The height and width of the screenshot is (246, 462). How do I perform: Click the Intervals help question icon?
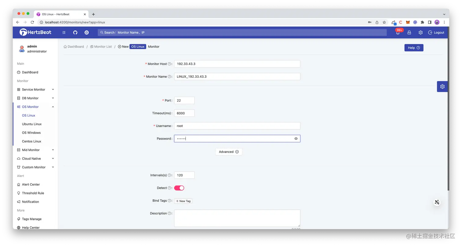(169, 175)
